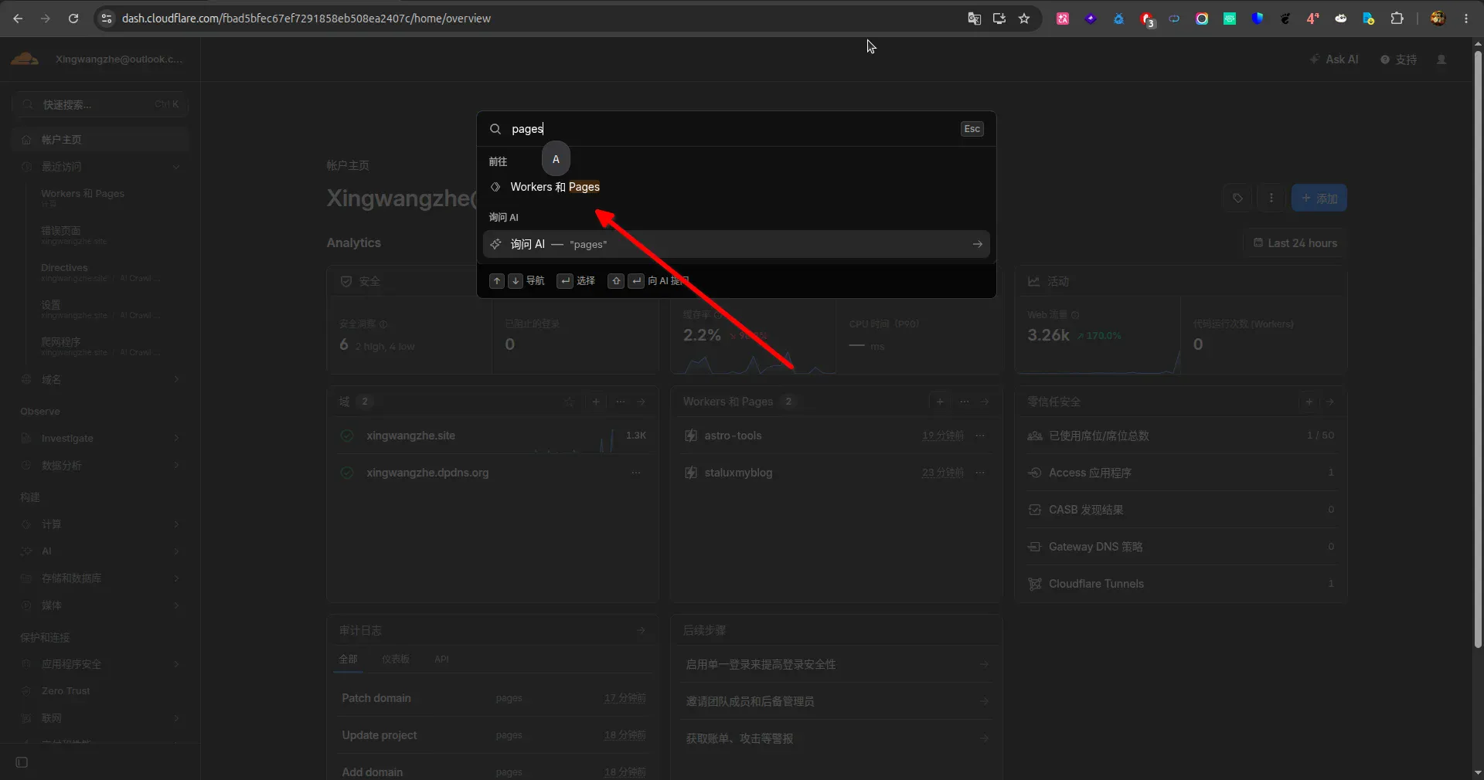Click the browser profile avatar

click(x=1438, y=19)
